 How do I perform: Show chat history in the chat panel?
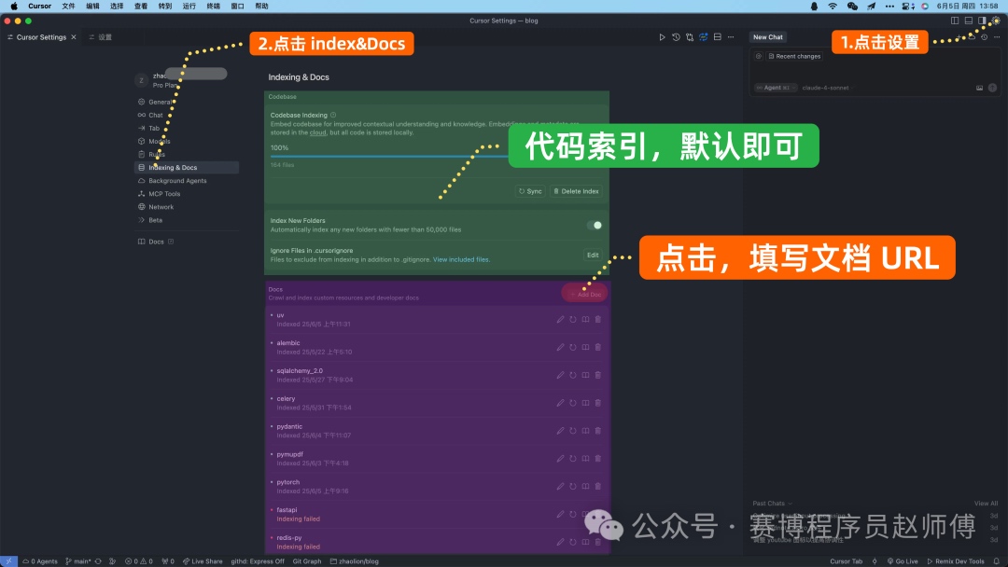pos(985,37)
